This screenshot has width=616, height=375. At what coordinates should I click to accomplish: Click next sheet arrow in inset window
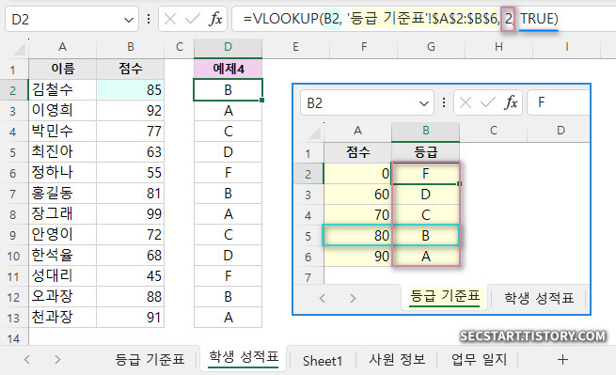353,299
